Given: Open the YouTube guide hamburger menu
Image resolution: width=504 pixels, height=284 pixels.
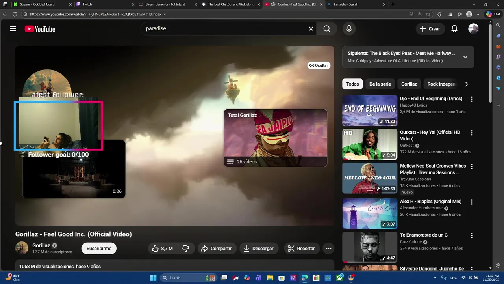Looking at the screenshot, I should [x=13, y=29].
